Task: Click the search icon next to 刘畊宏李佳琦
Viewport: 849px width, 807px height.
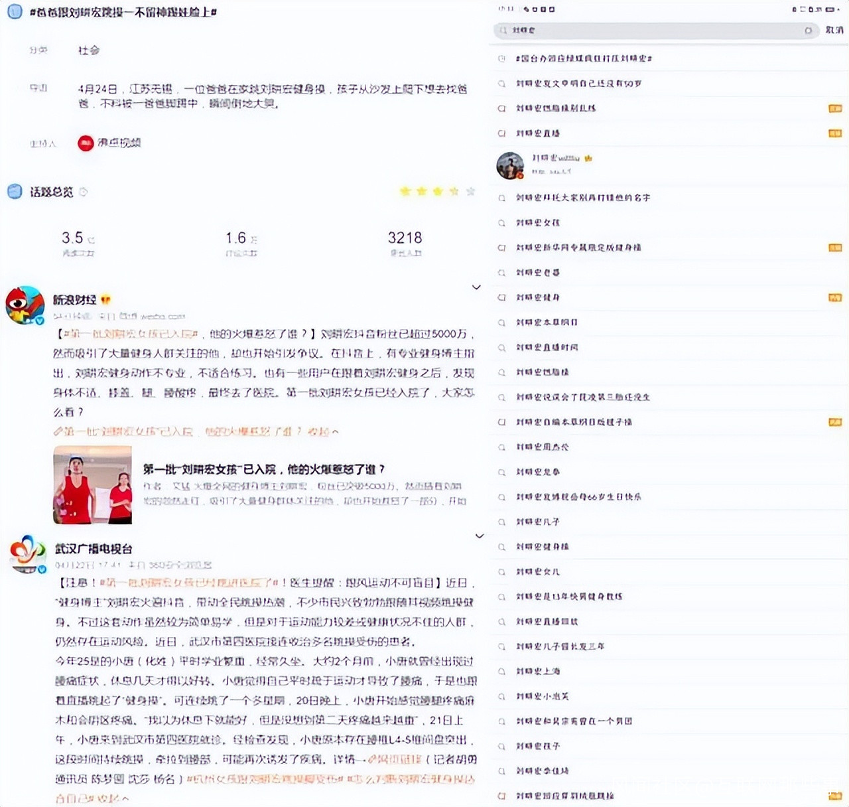Action: 502,771
